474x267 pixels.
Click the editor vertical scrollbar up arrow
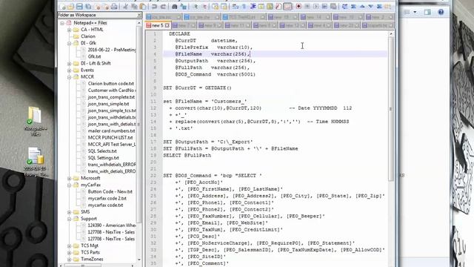coord(391,34)
